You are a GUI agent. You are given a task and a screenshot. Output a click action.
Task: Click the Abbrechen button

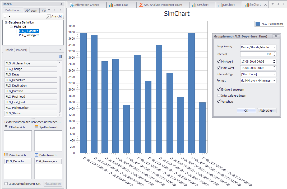(266, 111)
